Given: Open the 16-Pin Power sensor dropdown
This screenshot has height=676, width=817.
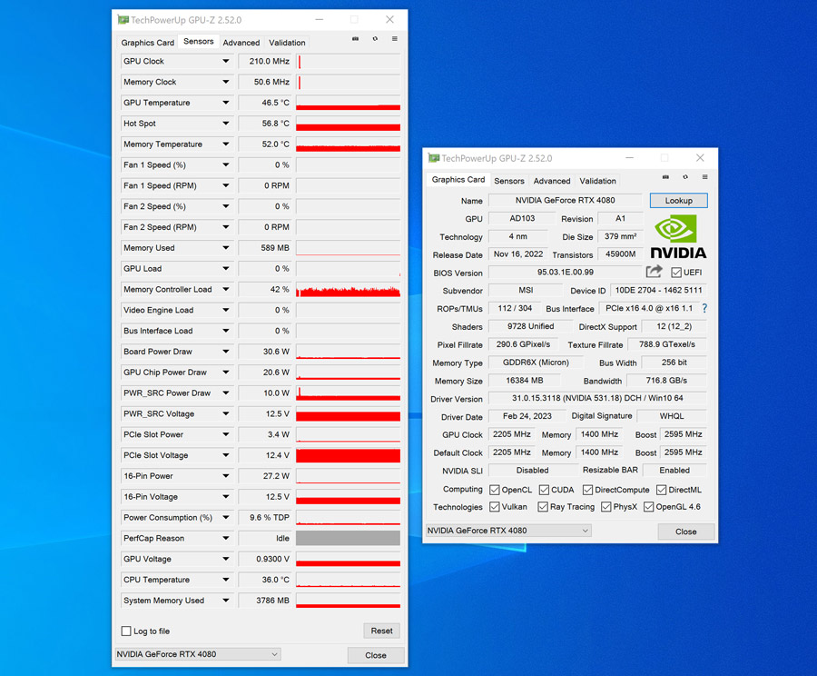Looking at the screenshot, I should click(226, 476).
